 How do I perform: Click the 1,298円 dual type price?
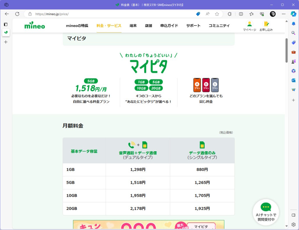click(x=138, y=170)
